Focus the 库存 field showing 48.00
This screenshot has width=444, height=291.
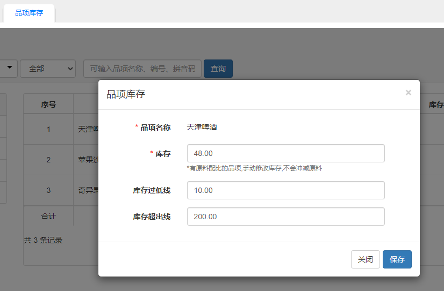coord(285,153)
